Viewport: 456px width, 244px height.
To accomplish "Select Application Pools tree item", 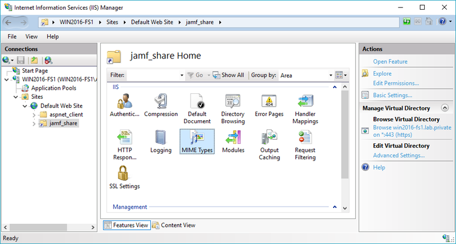I will coord(54,88).
